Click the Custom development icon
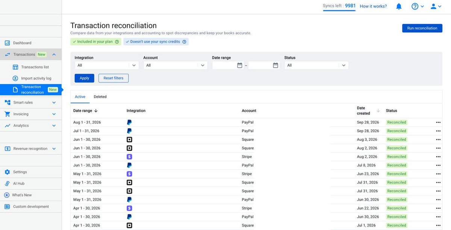451x230 pixels. (x=7, y=207)
